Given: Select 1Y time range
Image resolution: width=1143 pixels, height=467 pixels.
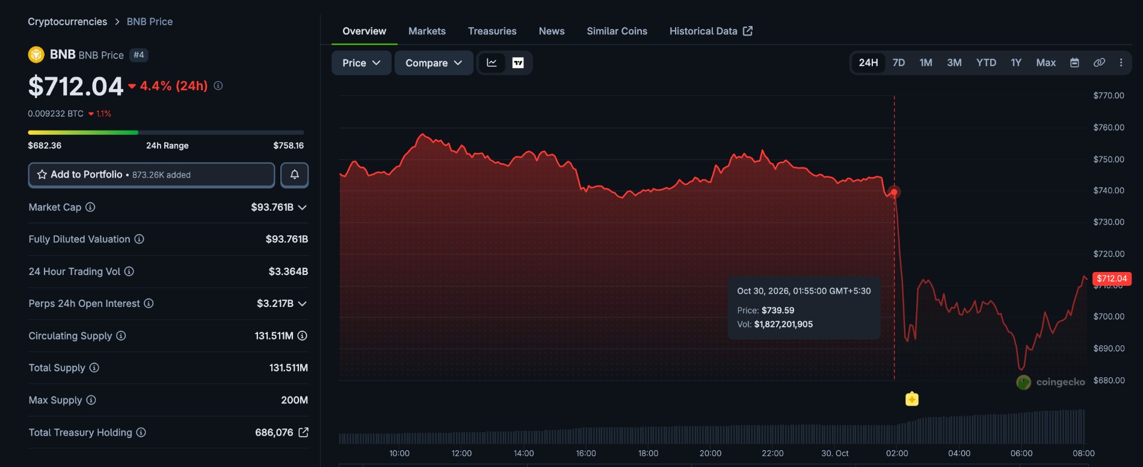Looking at the screenshot, I should [1016, 63].
